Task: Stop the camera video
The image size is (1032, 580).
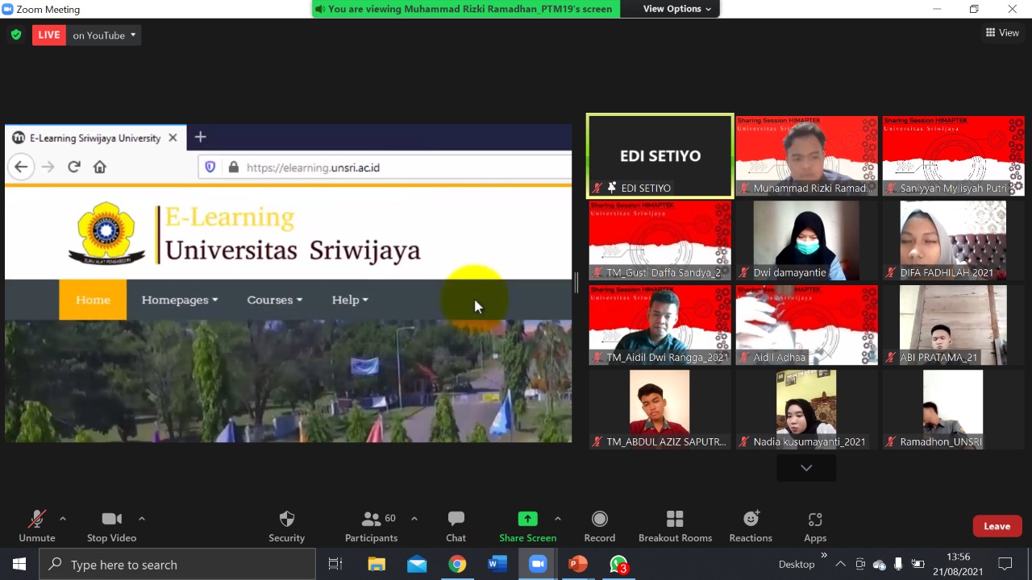Action: [111, 526]
